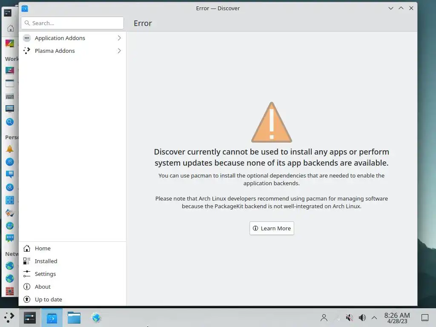The height and width of the screenshot is (327, 436).
Task: Open the About page in Discover
Action: [72, 287]
